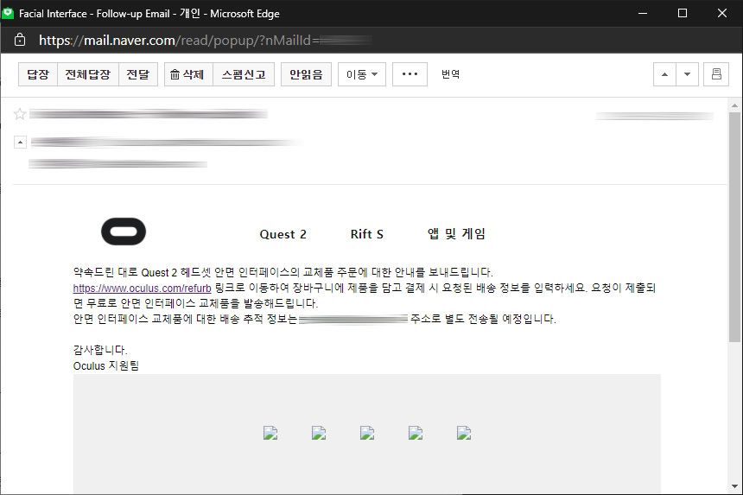
Task: Click the site lock icon in address bar
Action: tap(20, 40)
